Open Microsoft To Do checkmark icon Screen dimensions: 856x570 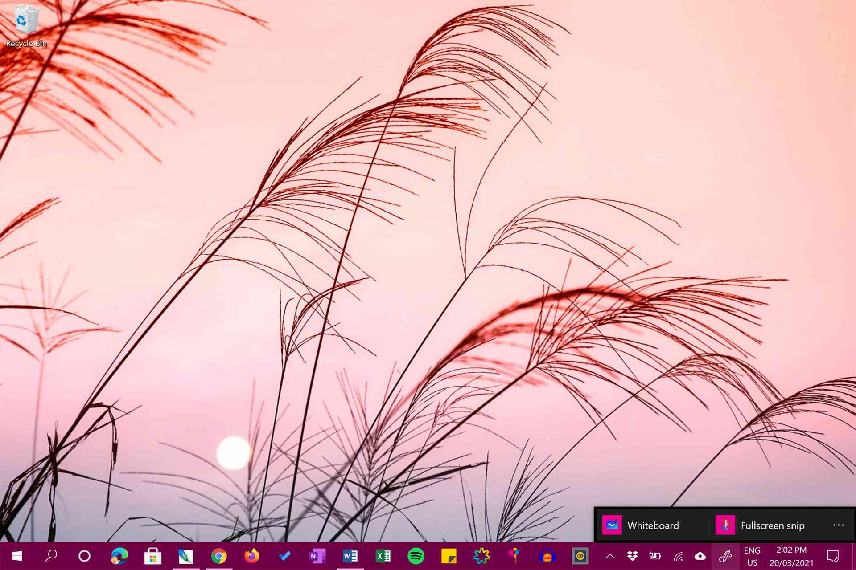285,556
